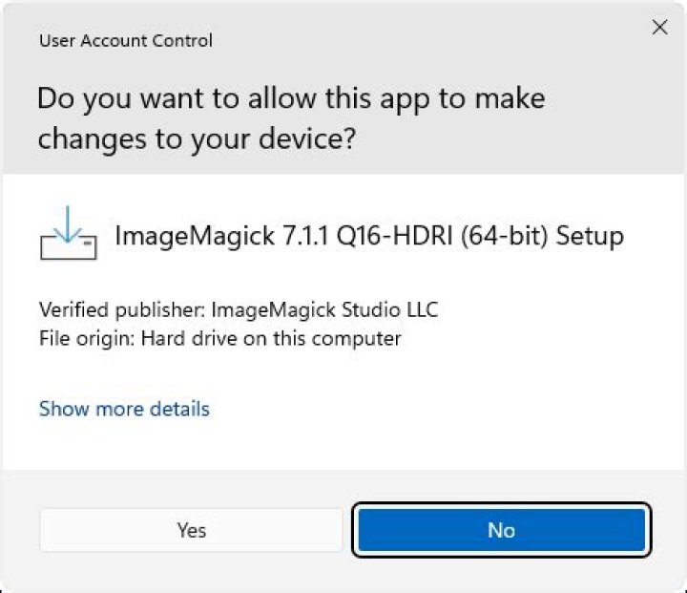Click the word 'Setup' in the app name

click(590, 237)
